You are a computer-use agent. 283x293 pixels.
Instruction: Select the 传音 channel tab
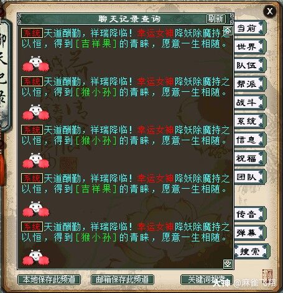pyautogui.click(x=249, y=214)
